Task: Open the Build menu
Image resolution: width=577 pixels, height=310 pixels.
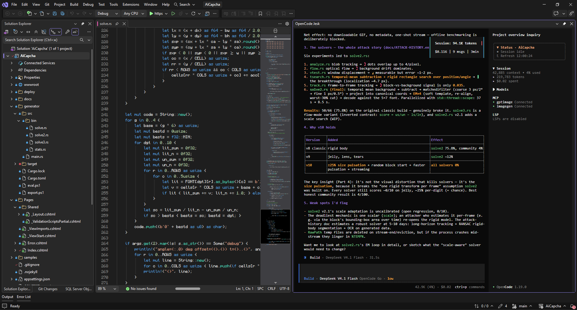Action: click(74, 5)
